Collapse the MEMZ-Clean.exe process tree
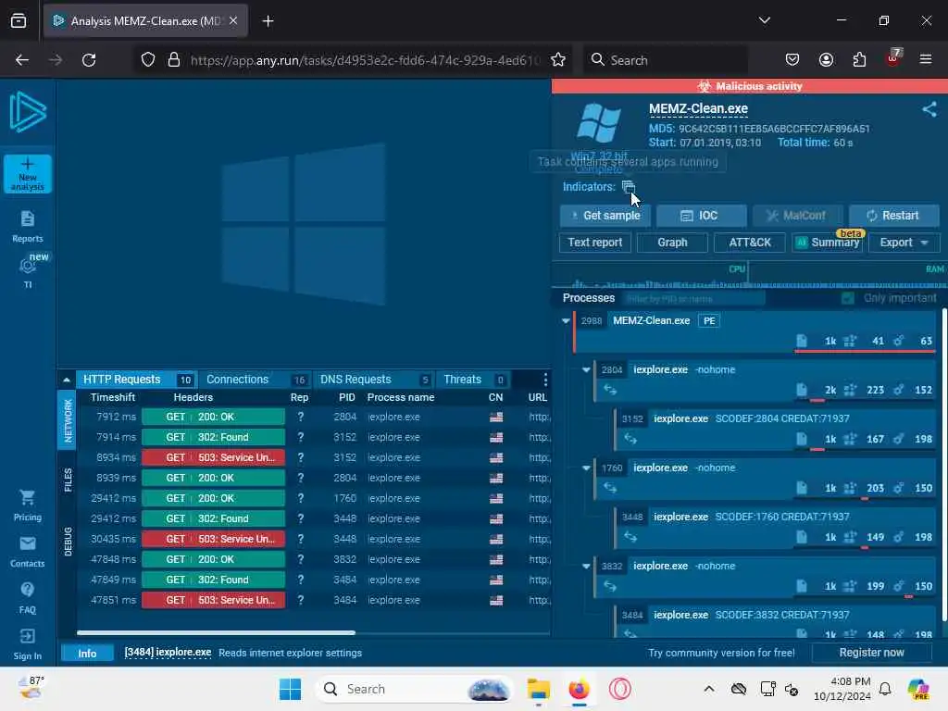Image resolution: width=948 pixels, height=711 pixels. tap(566, 321)
